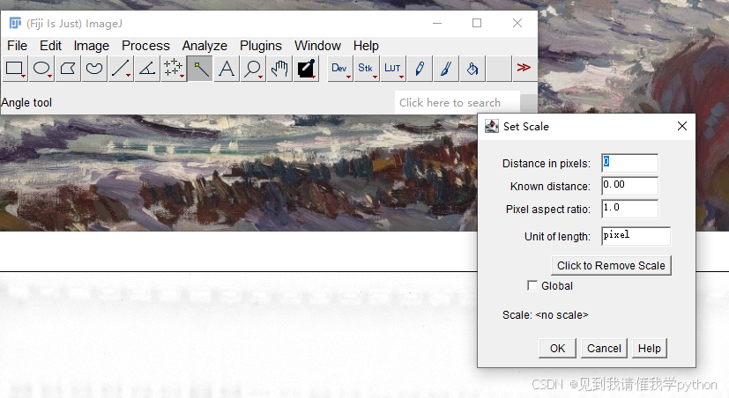Click the Known distance field
The width and height of the screenshot is (729, 398).
[630, 186]
